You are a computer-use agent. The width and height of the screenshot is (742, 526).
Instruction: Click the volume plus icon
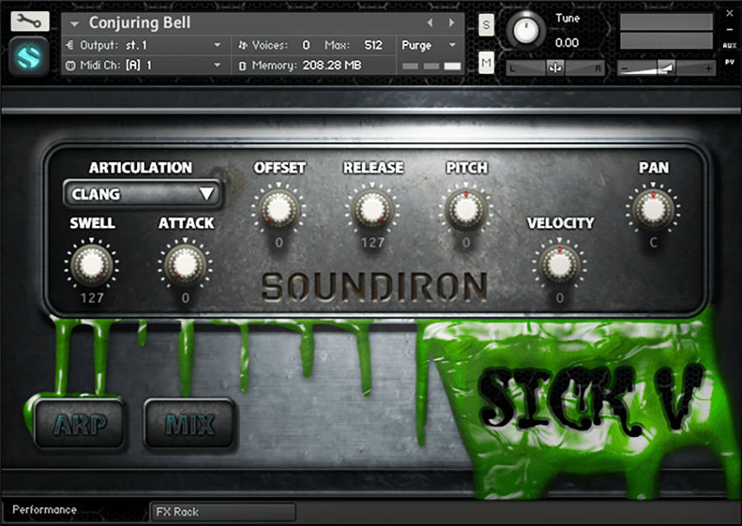click(708, 67)
